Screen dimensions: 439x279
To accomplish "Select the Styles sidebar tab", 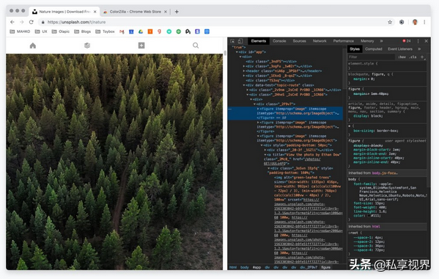I will pos(355,48).
